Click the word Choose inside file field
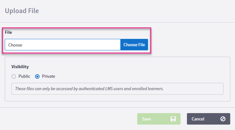The height and width of the screenshot is (130, 235). click(15, 45)
